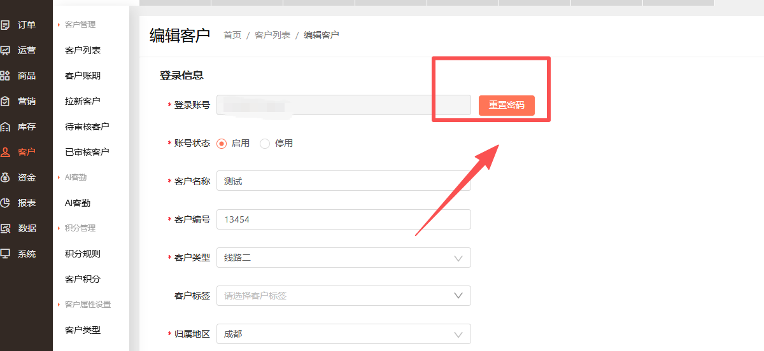
Task: Click the 客户编号 field containing 13454
Action: [x=344, y=219]
